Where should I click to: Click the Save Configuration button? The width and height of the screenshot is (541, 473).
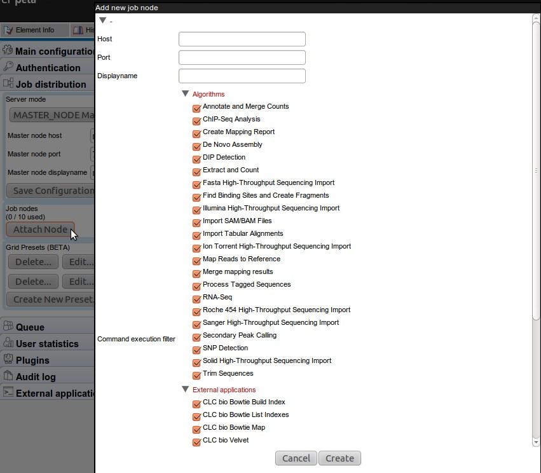[x=50, y=191]
